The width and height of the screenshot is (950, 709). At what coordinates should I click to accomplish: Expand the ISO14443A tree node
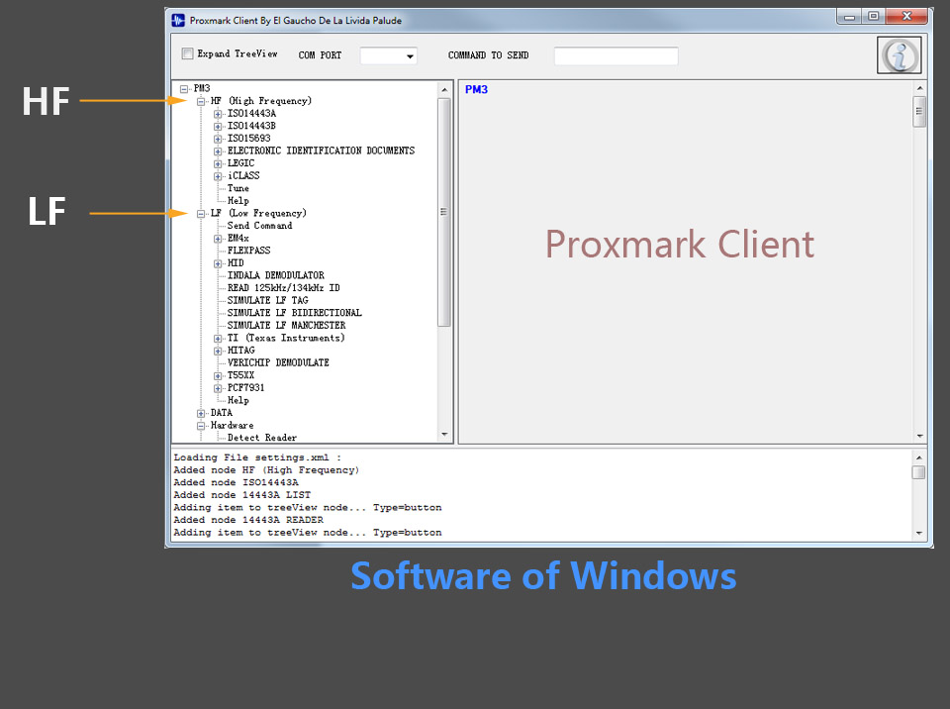point(218,114)
